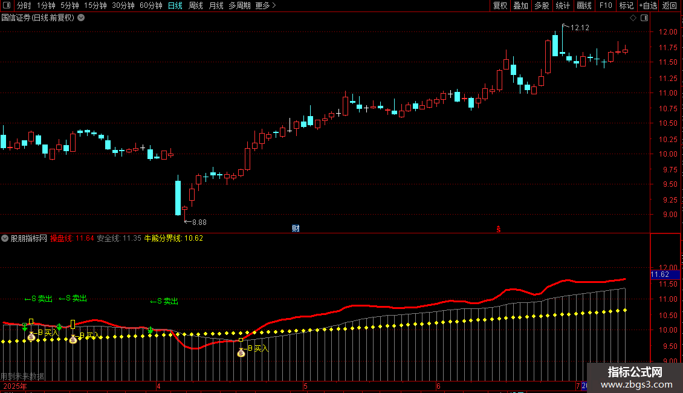The width and height of the screenshot is (683, 393).
Task: Click month 4 on the date axis
Action: tap(158, 386)
